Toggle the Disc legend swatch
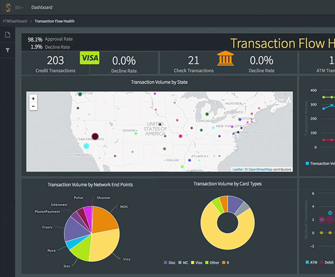The width and height of the screenshot is (335, 277). [x=165, y=263]
